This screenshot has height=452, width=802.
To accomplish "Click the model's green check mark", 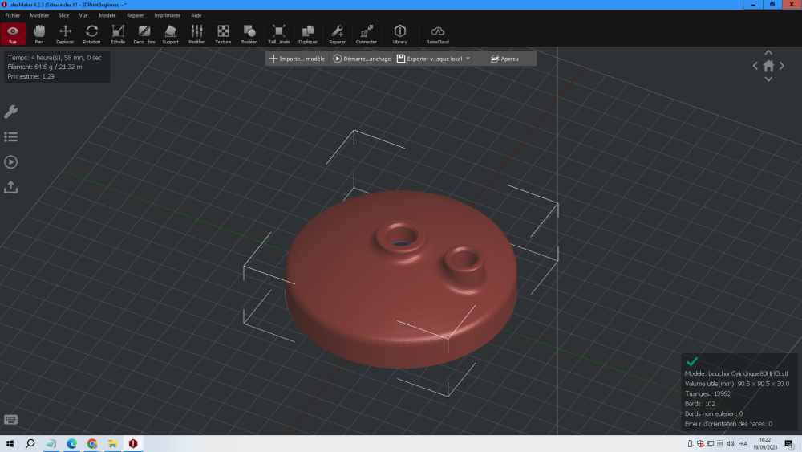I will [x=692, y=362].
